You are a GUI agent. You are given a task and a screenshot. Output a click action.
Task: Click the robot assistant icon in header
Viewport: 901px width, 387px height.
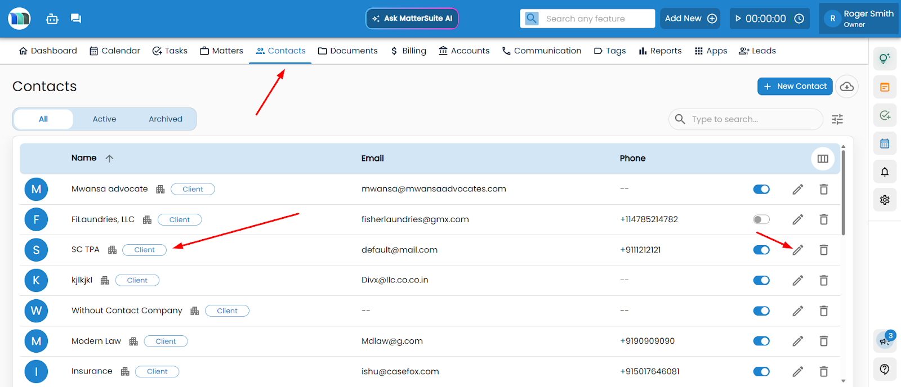[x=52, y=19]
